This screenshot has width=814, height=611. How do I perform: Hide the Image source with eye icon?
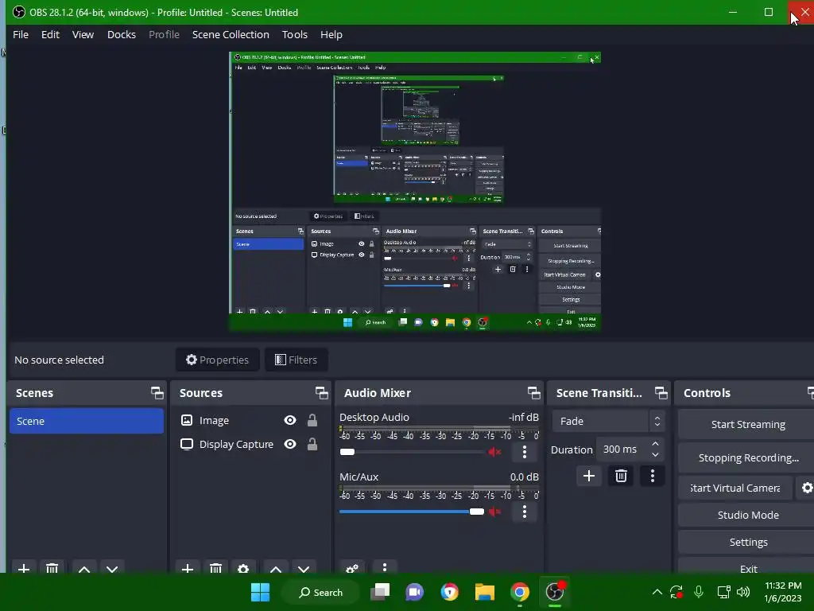290,420
